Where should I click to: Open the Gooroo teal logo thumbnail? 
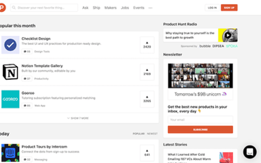click(x=10, y=99)
